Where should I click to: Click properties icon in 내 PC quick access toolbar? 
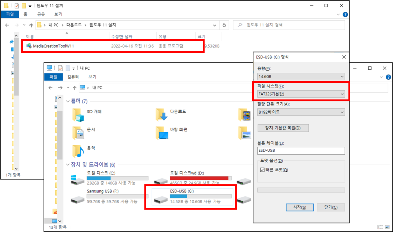(x=60, y=68)
